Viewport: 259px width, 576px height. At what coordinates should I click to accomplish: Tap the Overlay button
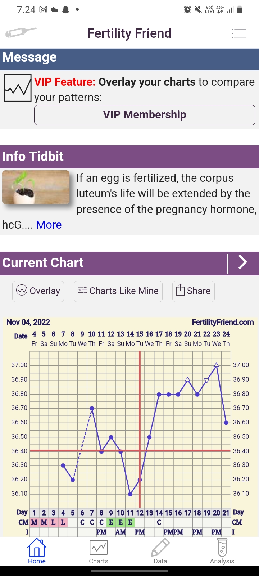point(38,291)
